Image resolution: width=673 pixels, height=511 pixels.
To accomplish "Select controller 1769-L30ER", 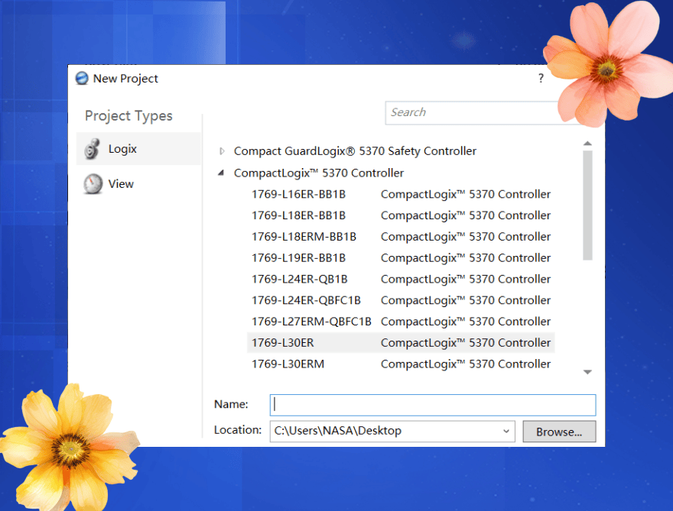I will coord(401,342).
